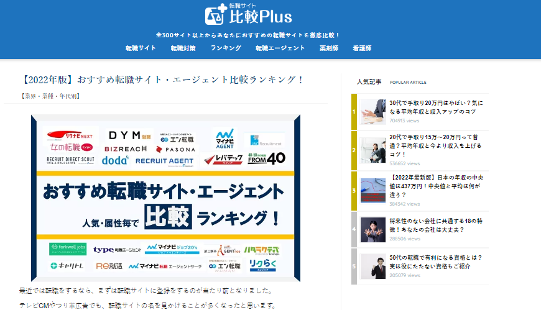Click the レバテック logo in banner
The width and height of the screenshot is (541, 310).
click(223, 159)
